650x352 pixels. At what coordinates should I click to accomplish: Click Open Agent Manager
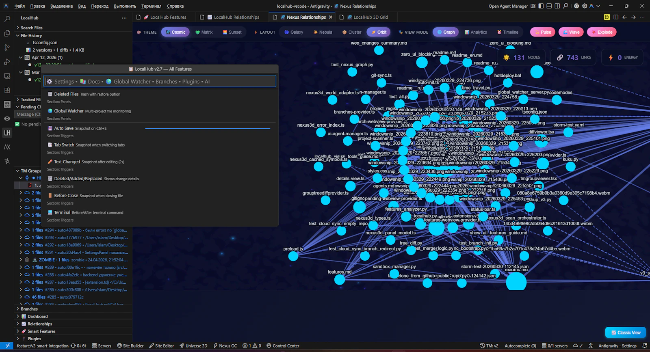[x=508, y=6]
